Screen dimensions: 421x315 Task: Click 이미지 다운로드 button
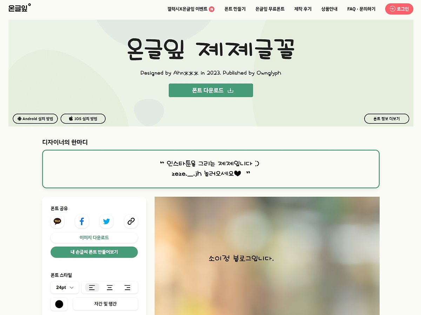[94, 237]
